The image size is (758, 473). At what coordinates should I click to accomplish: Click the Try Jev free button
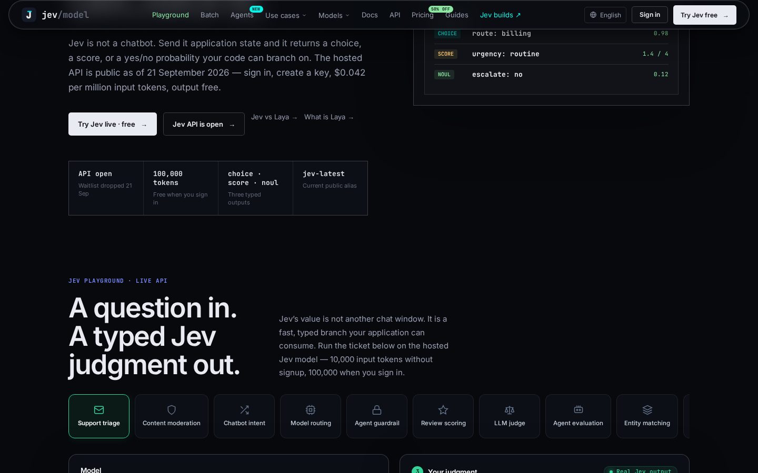pyautogui.click(x=705, y=15)
